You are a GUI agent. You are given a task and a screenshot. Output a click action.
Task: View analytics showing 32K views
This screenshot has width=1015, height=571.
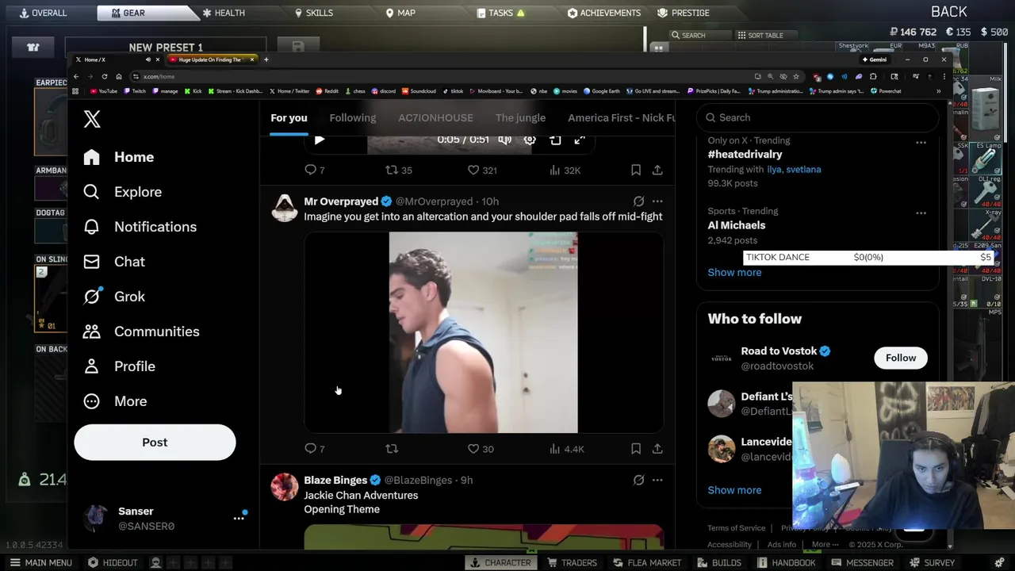pos(565,170)
